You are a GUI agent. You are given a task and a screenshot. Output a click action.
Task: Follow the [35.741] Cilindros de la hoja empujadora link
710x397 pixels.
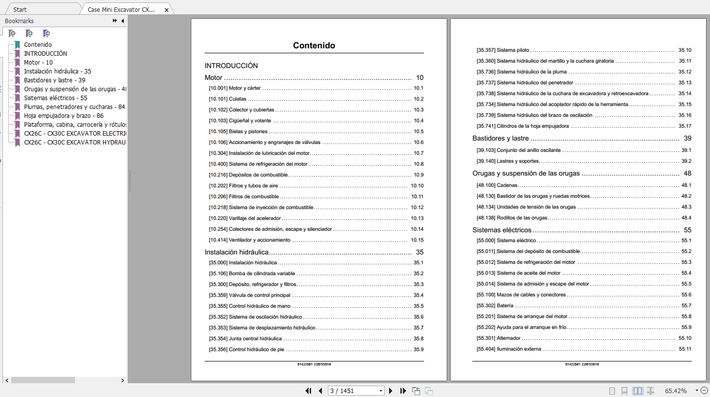pos(584,126)
